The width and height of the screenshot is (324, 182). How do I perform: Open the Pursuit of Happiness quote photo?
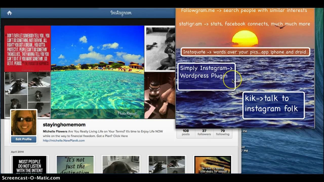(x=27, y=49)
